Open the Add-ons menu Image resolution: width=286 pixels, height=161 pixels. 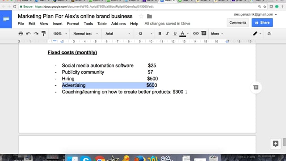click(x=118, y=24)
